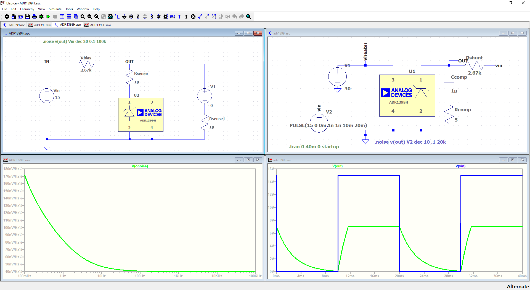
Task: Open the component library icon
Action: (x=166, y=17)
